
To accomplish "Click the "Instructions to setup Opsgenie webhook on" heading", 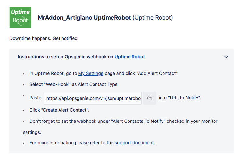I will [65, 57].
